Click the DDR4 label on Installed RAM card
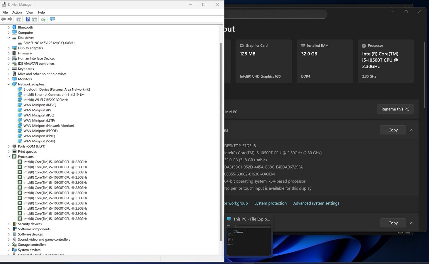The height and width of the screenshot is (264, 429). click(306, 76)
